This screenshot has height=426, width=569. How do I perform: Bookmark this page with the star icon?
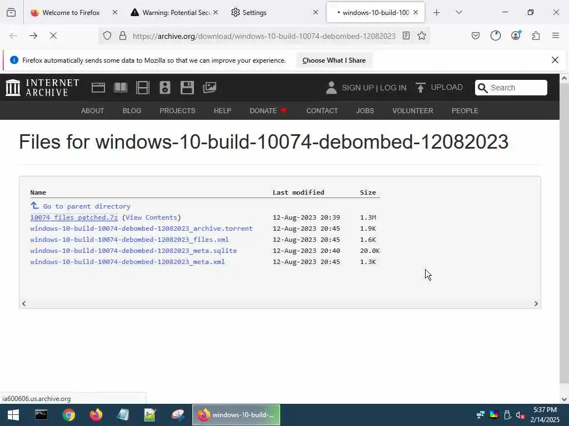(x=422, y=35)
